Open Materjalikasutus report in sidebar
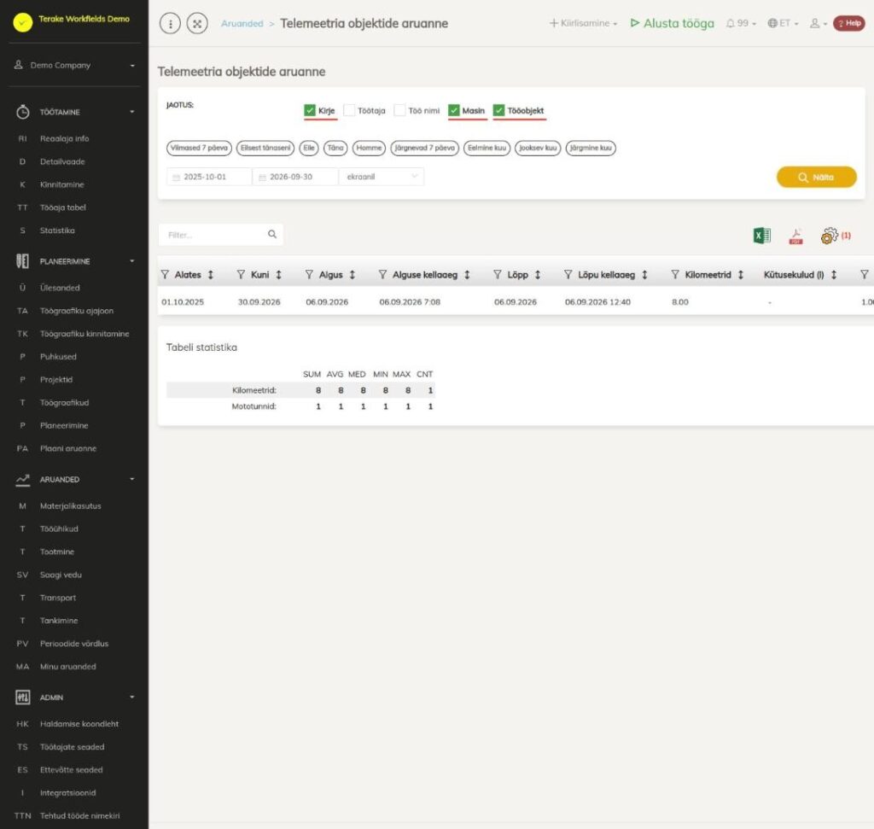Viewport: 874px width, 829px height. click(70, 506)
